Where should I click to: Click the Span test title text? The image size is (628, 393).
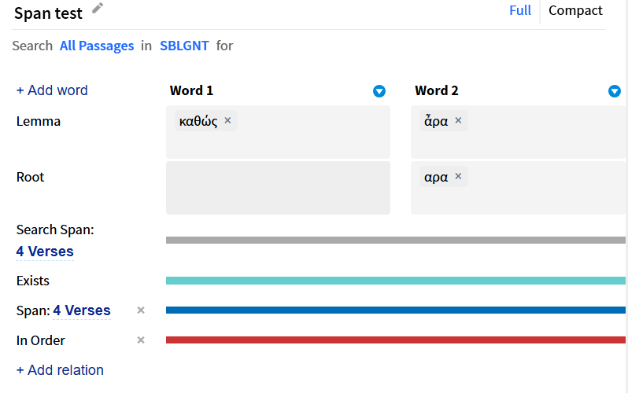(48, 13)
